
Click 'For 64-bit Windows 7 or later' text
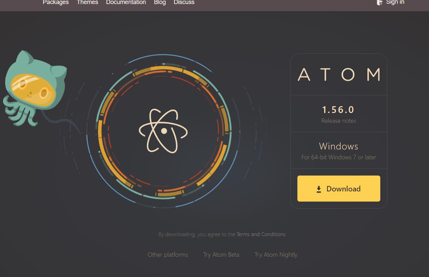(x=339, y=157)
